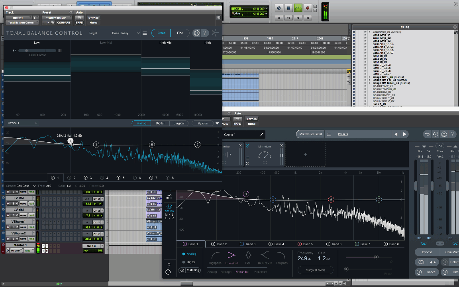This screenshot has height=287, width=459.
Task: Select Band 7 tab in Ozone EQ
Action: (x=363, y=244)
